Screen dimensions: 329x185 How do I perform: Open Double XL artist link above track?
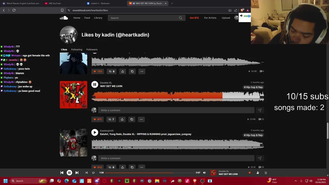point(106,83)
